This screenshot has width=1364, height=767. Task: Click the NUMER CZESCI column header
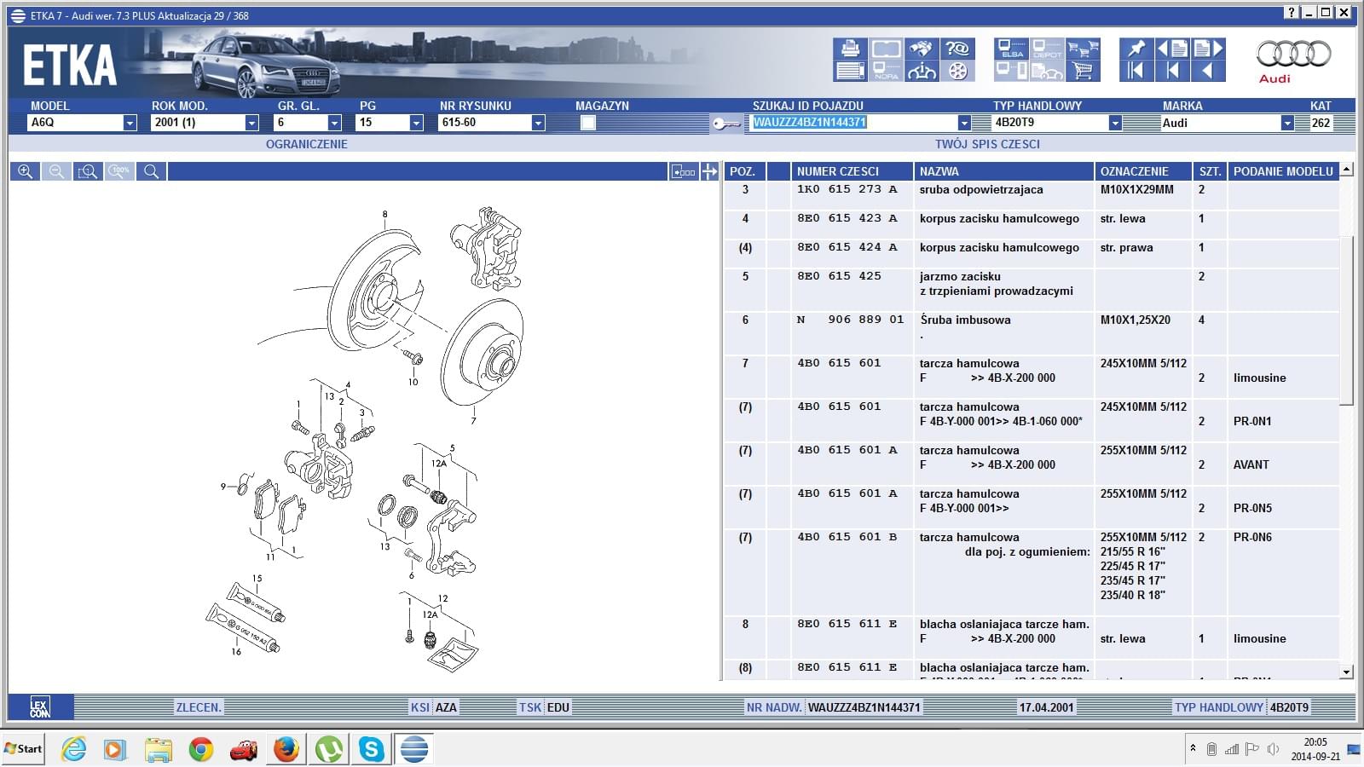[852, 171]
